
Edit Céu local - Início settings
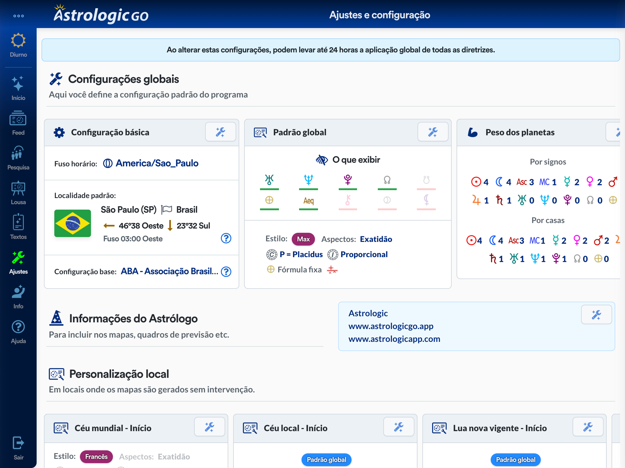tap(399, 427)
